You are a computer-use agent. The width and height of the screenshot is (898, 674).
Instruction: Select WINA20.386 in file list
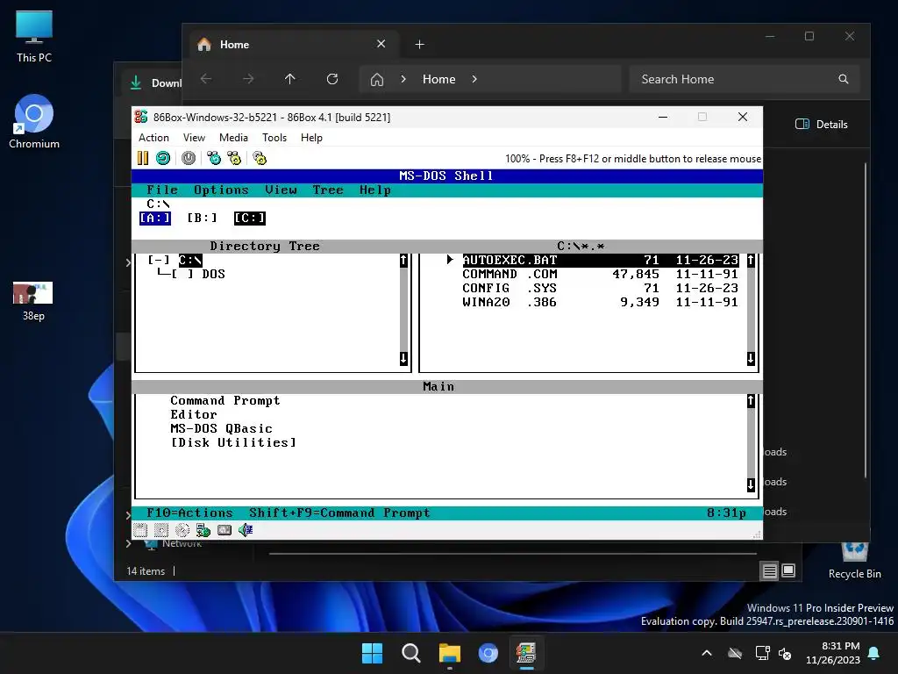(600, 302)
